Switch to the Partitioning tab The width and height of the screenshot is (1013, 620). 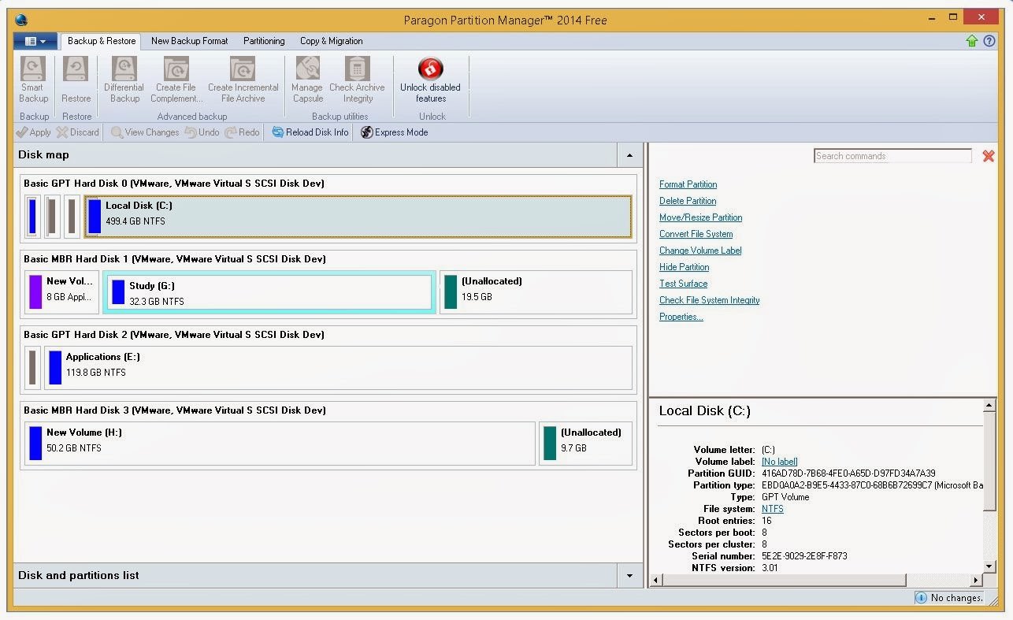point(264,41)
